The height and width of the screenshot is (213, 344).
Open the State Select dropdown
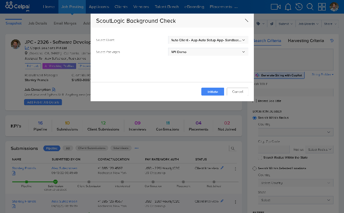[295, 200]
